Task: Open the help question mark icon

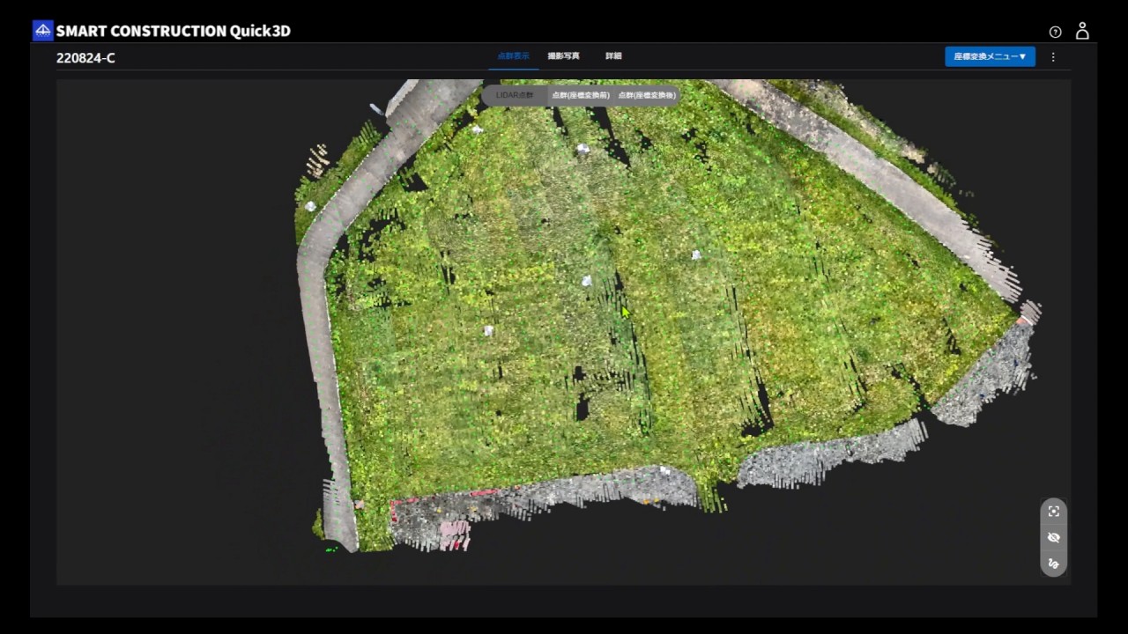Action: (x=1055, y=32)
